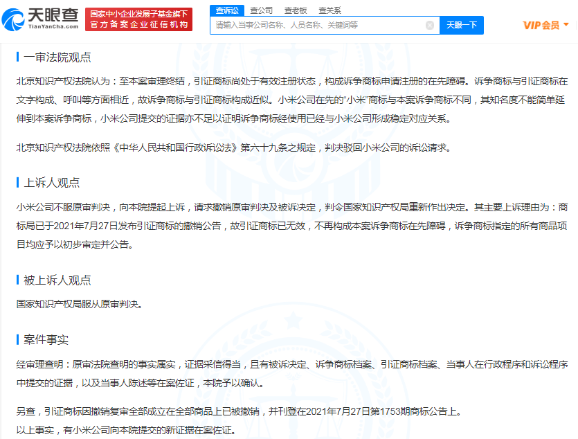Viewport: 578px width, 439px height.
Task: Click the line starting 北京知识产权法院认为
Action: [x=292, y=81]
